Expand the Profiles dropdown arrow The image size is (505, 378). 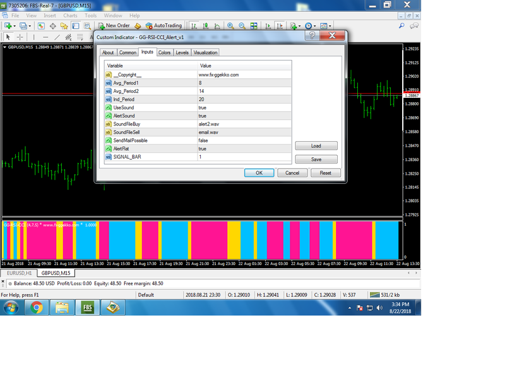click(30, 26)
